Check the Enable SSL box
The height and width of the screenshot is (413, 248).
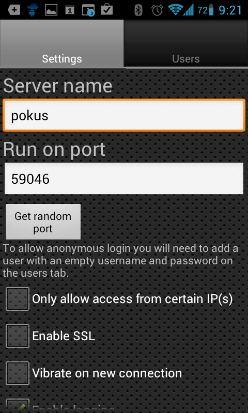click(x=18, y=336)
